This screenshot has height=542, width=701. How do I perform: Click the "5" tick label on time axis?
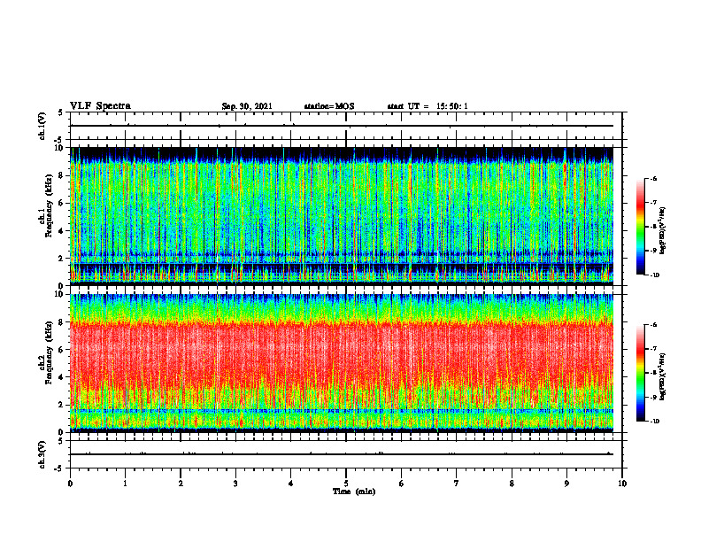[346, 484]
